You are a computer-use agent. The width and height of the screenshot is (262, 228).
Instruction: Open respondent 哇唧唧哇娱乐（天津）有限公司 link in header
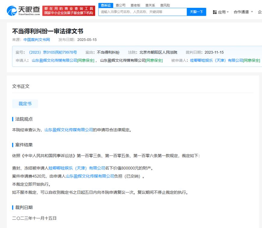click(217, 60)
